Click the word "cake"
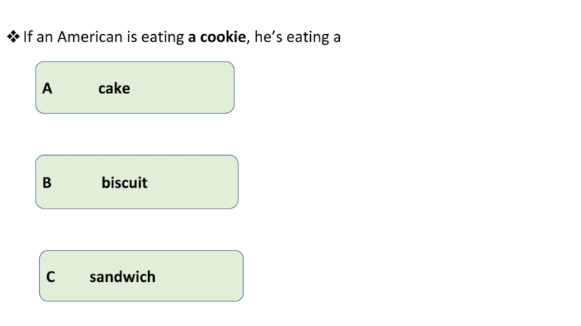The height and width of the screenshot is (326, 581). [x=114, y=88]
